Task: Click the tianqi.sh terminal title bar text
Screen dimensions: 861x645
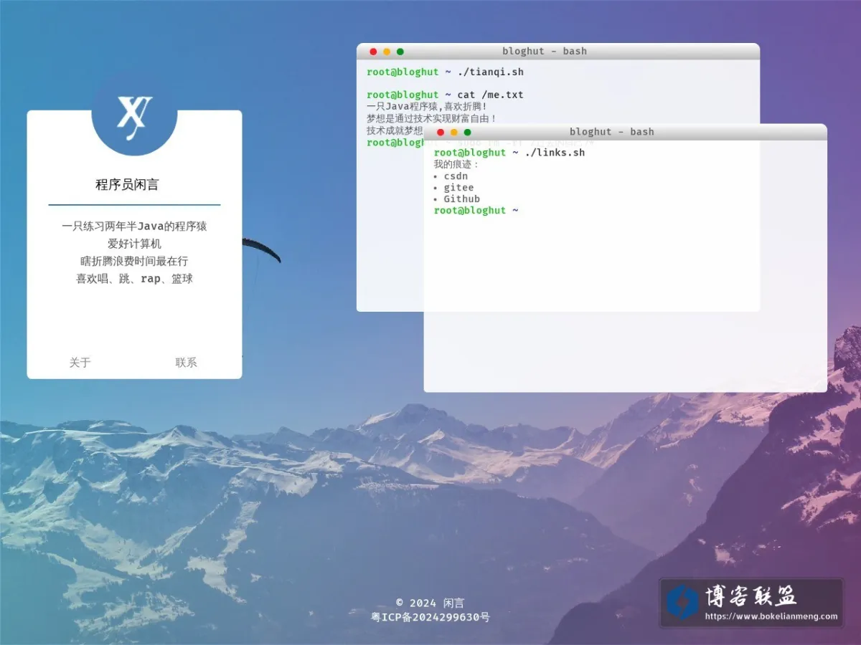Action: [545, 52]
